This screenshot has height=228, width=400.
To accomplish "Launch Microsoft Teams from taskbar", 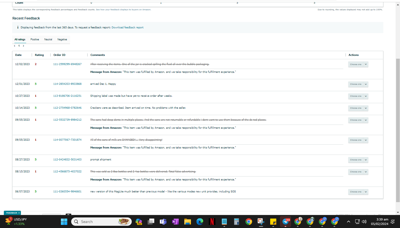I will 163,222.
